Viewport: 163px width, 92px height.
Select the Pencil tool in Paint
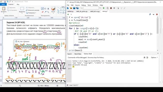43,9
